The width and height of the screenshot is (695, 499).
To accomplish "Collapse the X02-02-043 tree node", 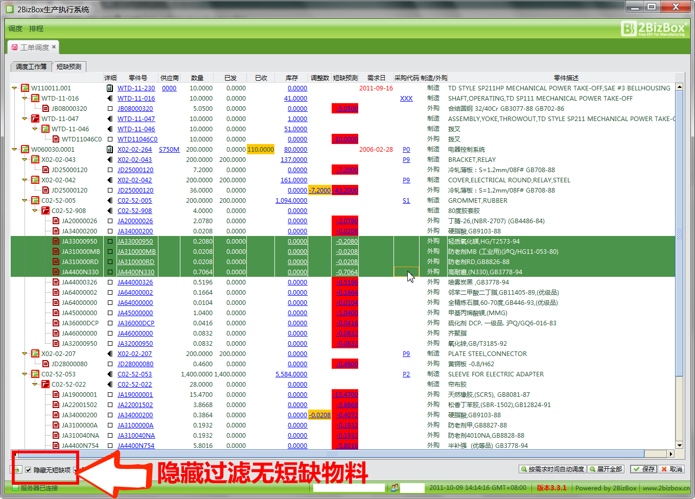I will click(x=25, y=159).
